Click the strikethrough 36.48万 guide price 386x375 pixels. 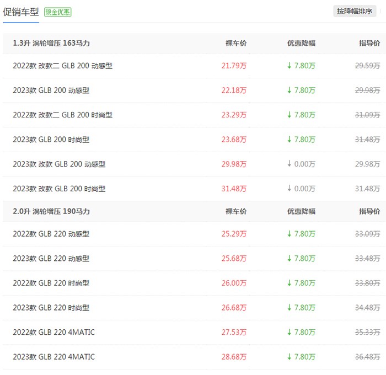pyautogui.click(x=367, y=357)
